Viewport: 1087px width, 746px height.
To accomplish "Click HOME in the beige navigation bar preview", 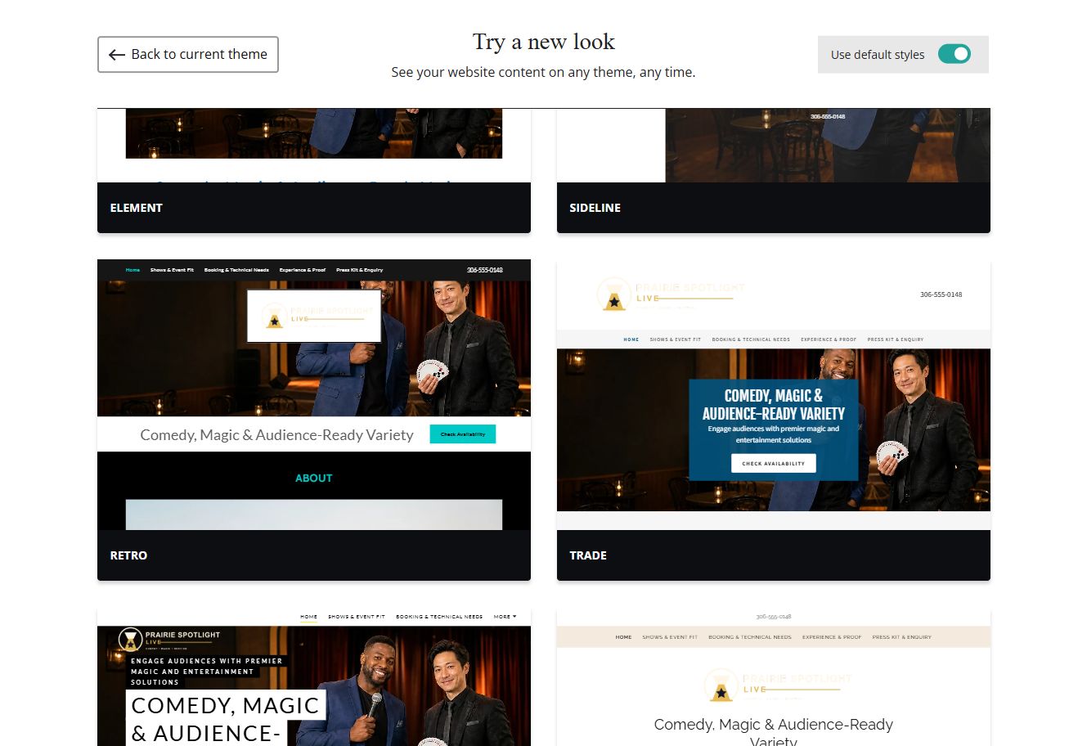I will [x=623, y=637].
